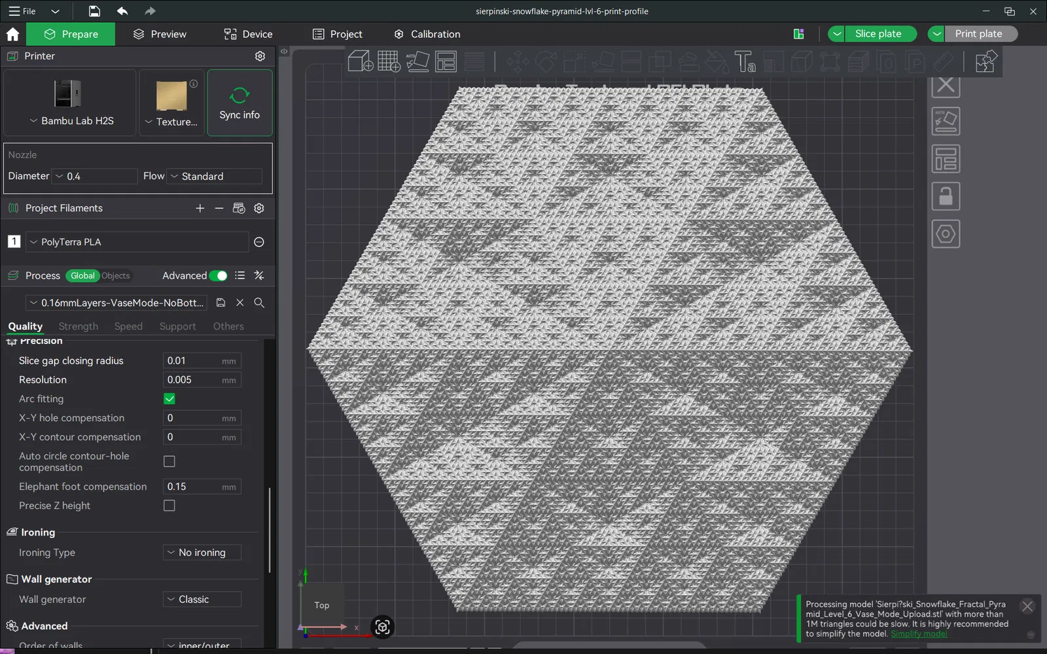The height and width of the screenshot is (654, 1047).
Task: Expand the nozzle Diameter dropdown
Action: click(x=96, y=177)
